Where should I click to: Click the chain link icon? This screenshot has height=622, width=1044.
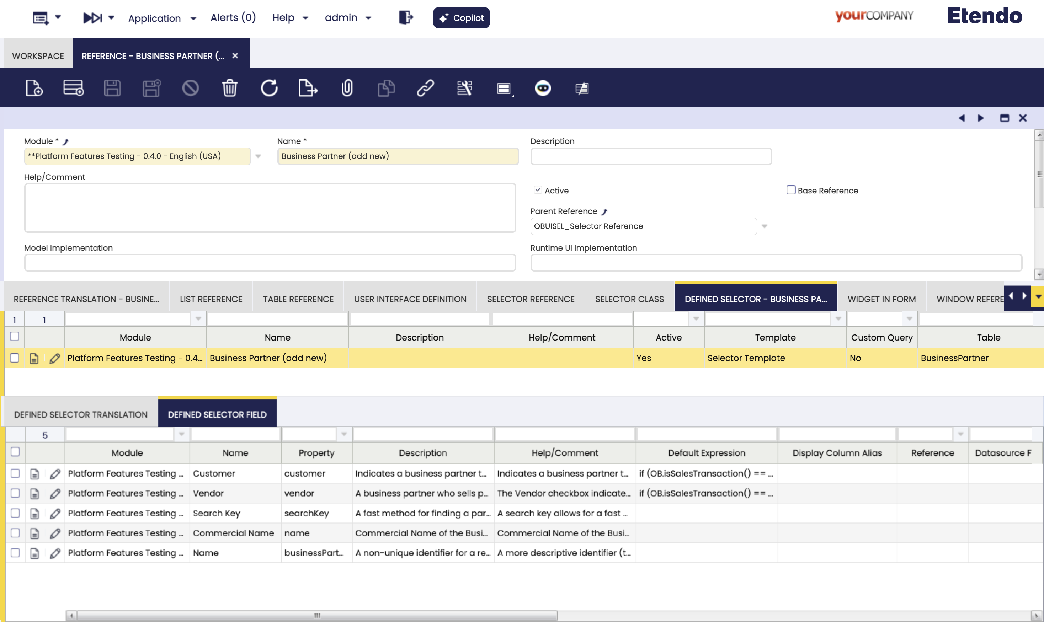coord(425,88)
